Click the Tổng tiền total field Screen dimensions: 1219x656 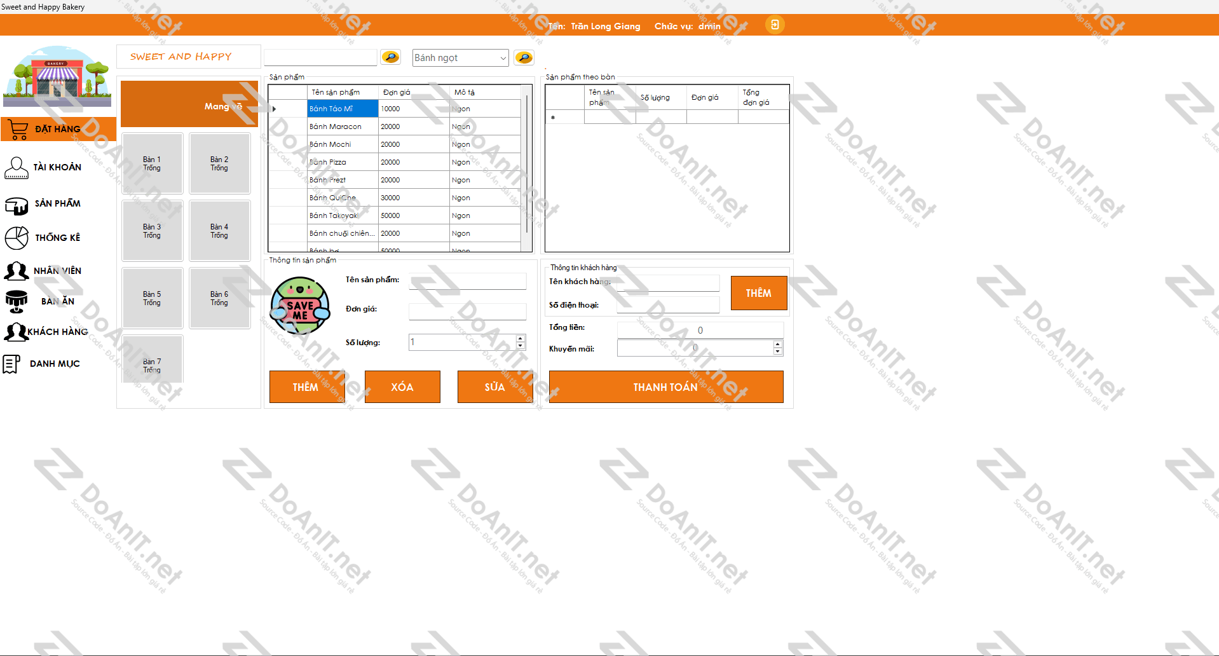(x=700, y=330)
